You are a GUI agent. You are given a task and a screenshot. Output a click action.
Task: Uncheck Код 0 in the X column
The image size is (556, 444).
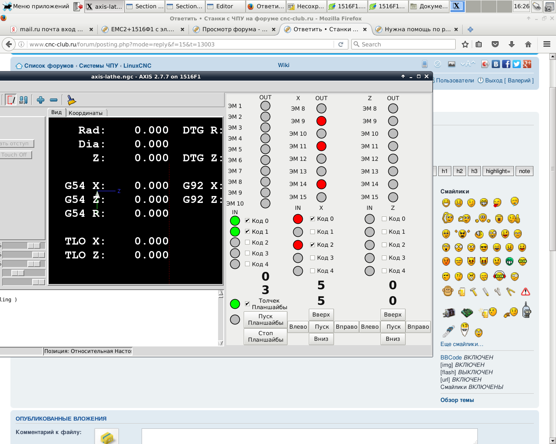tap(312, 219)
